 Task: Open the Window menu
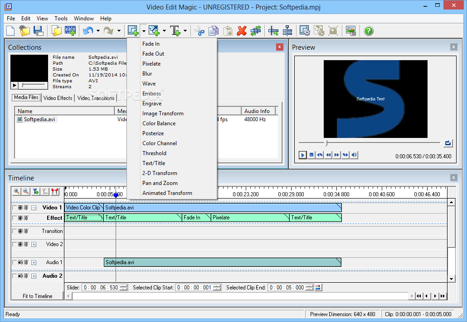click(84, 19)
